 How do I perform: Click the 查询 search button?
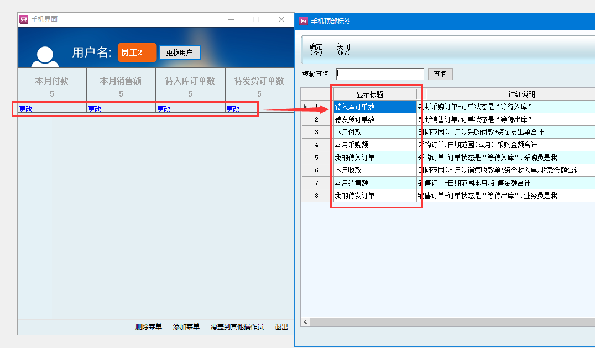(440, 74)
